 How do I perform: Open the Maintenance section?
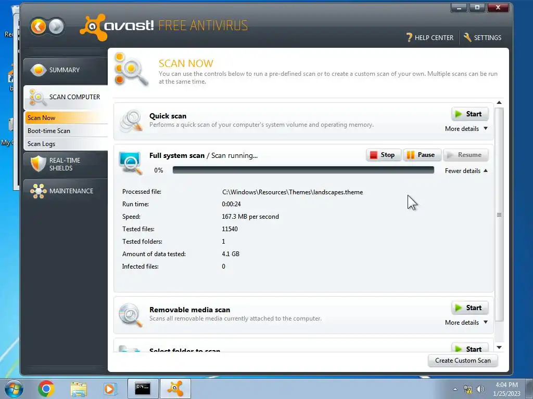click(x=66, y=191)
